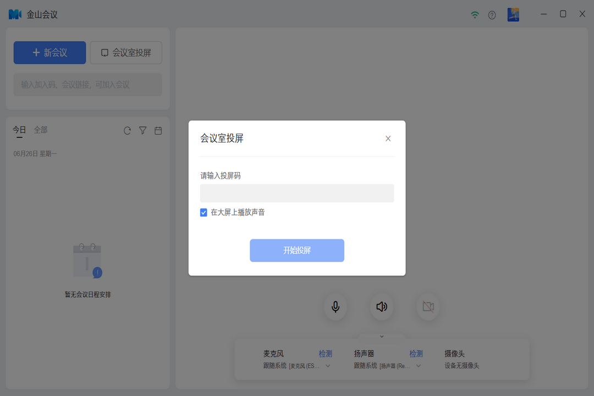Expand the microphone device dropdown
Viewport: 594px width, 396px height.
pyautogui.click(x=328, y=366)
